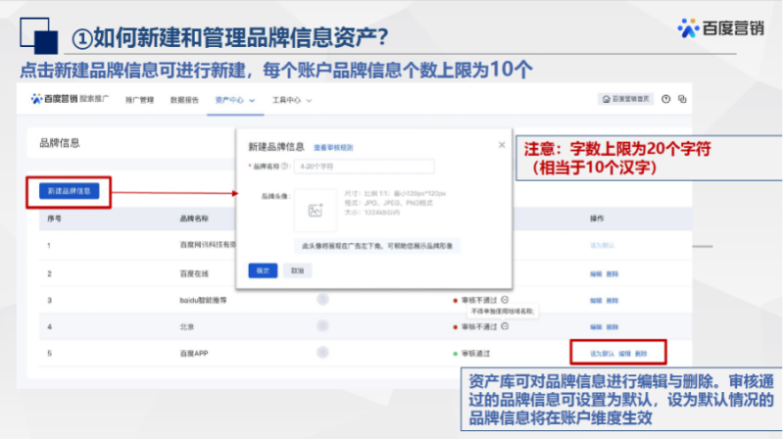Image resolution: width=784 pixels, height=439 pixels.
Task: Close the 新建品牌信息 dialog with X
Action: coord(502,145)
